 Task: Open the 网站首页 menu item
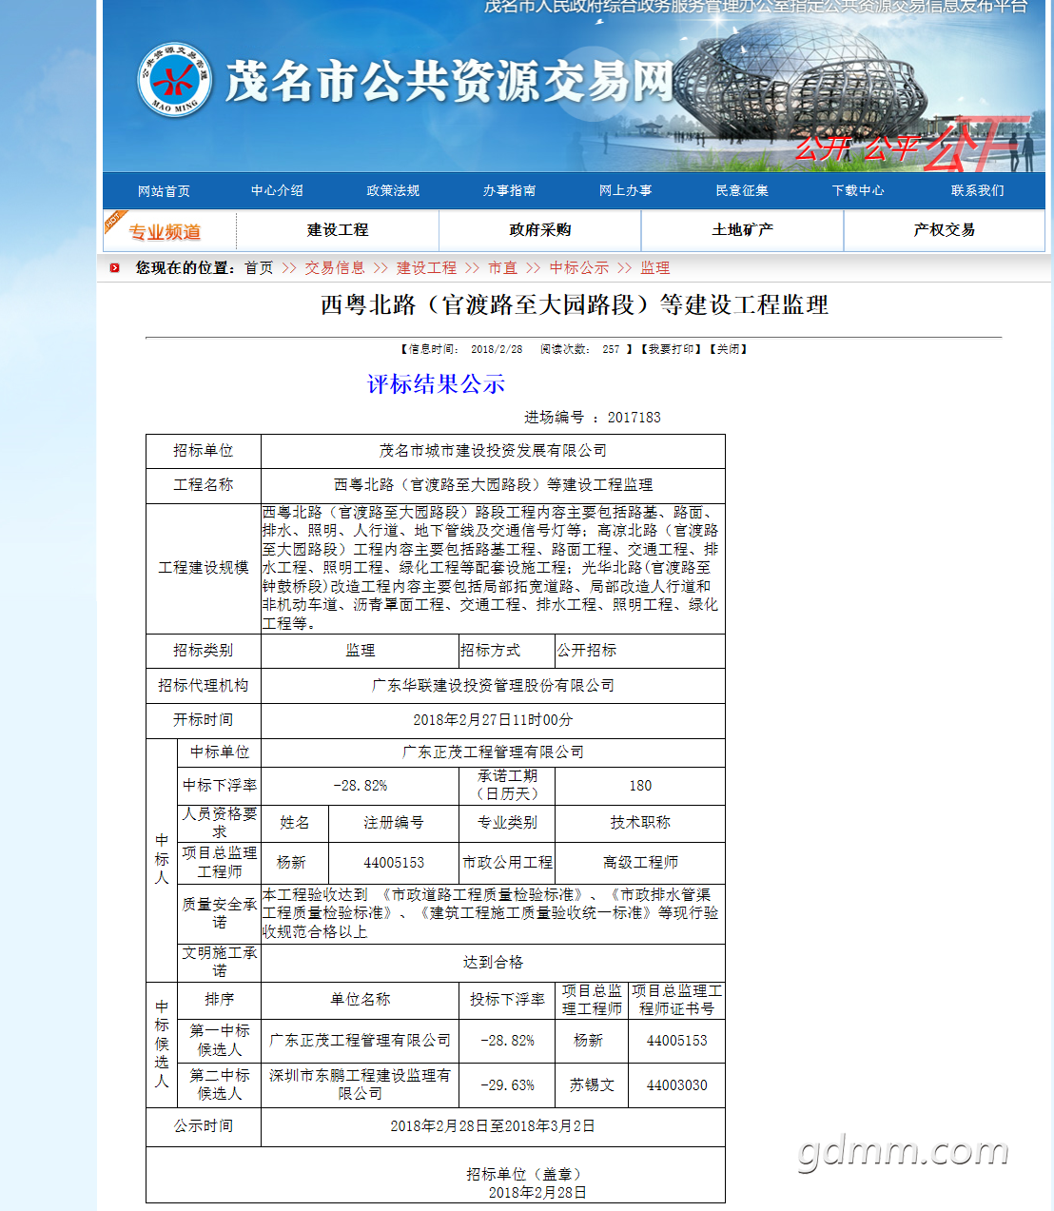pyautogui.click(x=164, y=191)
